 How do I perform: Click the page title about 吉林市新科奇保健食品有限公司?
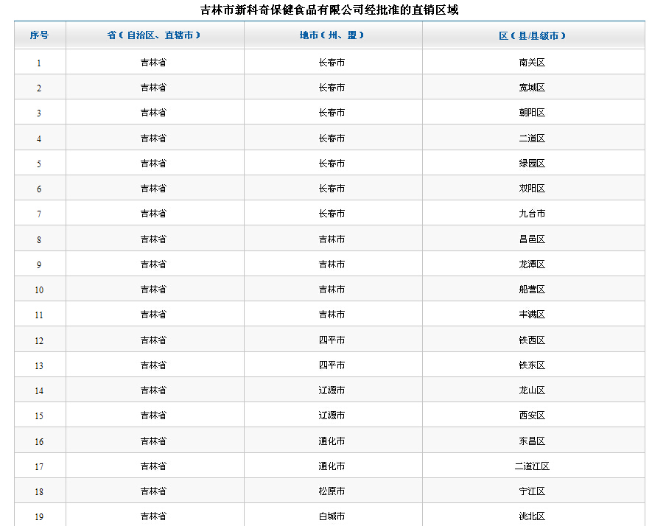tap(329, 10)
